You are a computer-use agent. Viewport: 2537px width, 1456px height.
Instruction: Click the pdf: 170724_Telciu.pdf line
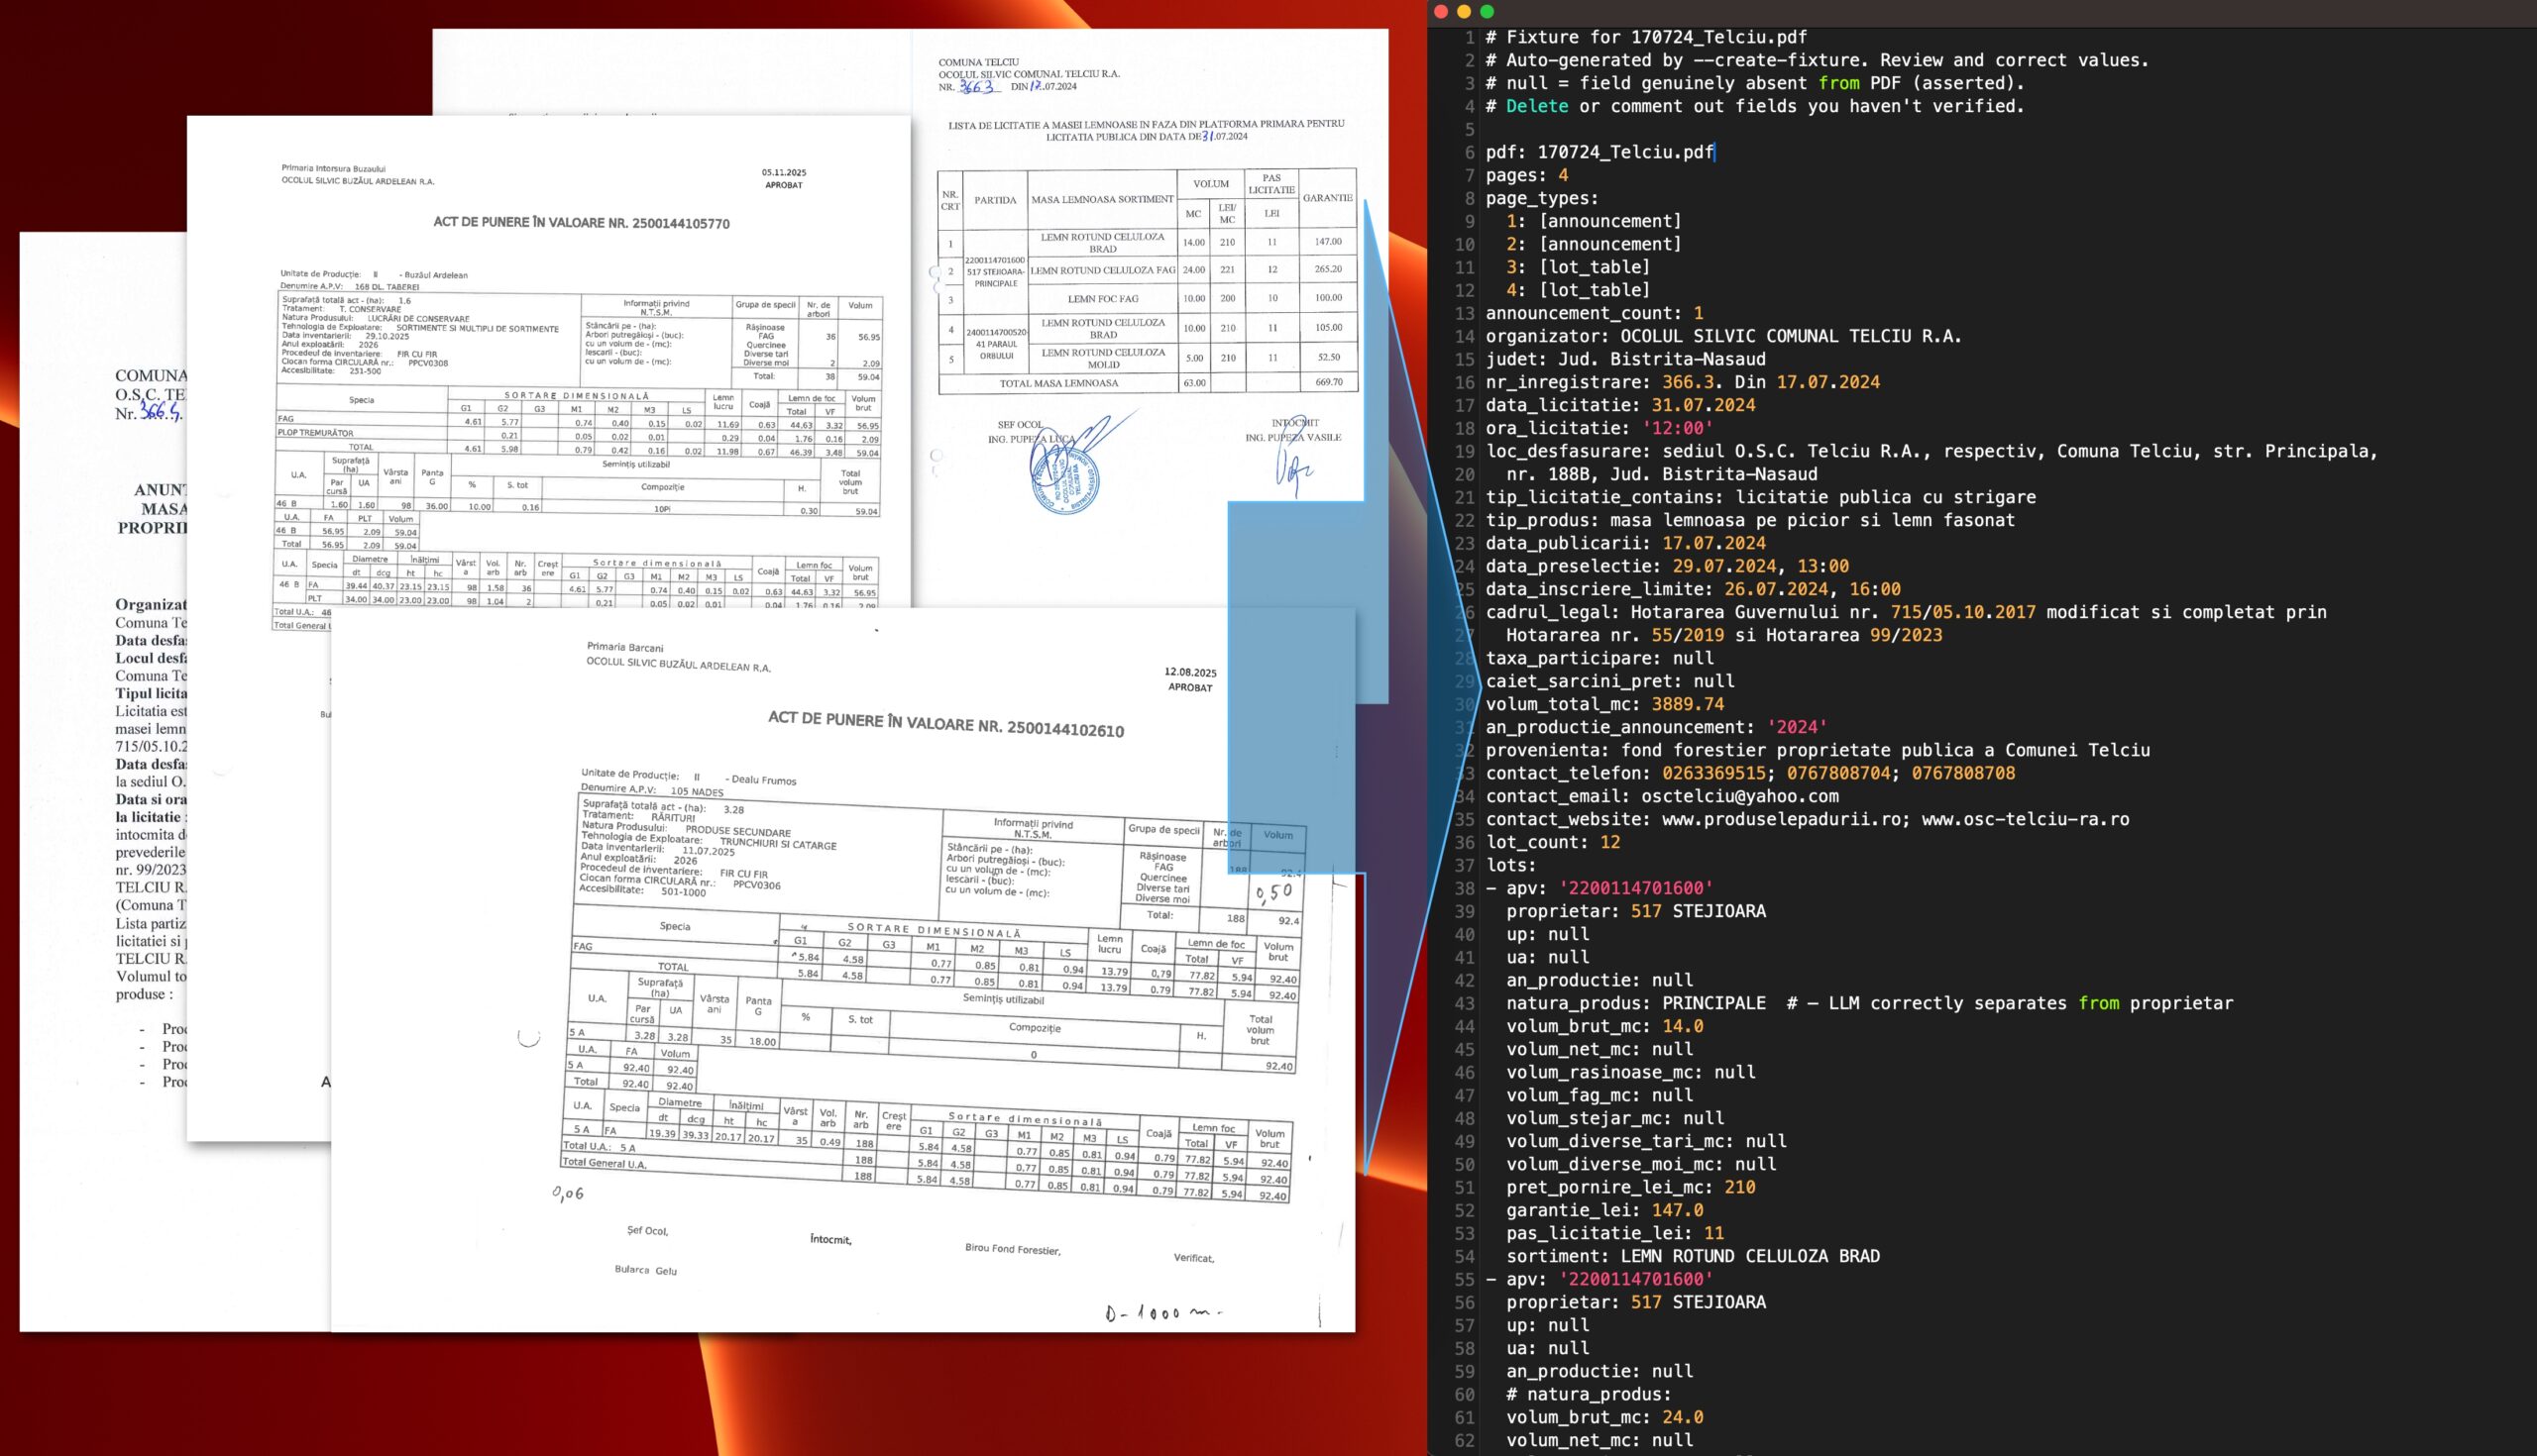pos(1599,152)
